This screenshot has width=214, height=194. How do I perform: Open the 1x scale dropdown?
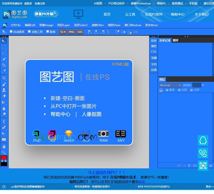(63, 32)
